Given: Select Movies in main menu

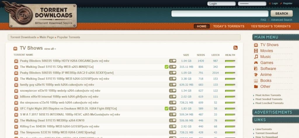Looking at the screenshot, I should pyautogui.click(x=267, y=51).
